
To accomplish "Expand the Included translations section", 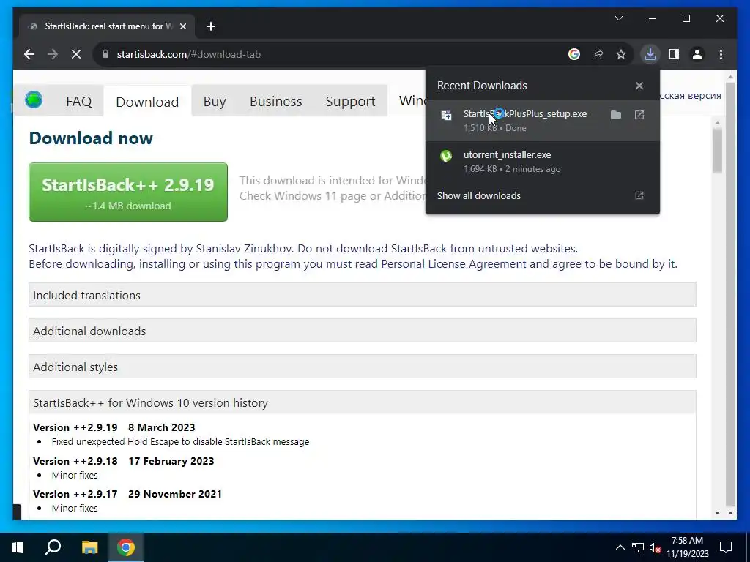I will 363,295.
